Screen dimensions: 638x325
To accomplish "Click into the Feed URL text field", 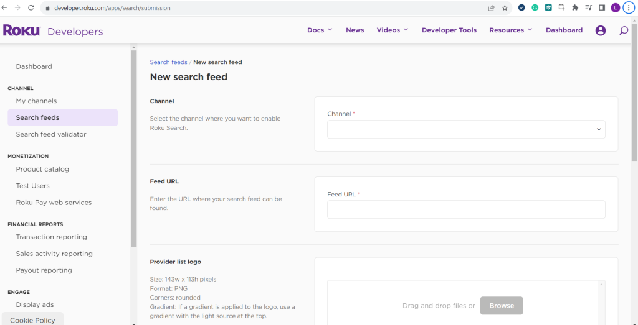I will click(x=466, y=209).
